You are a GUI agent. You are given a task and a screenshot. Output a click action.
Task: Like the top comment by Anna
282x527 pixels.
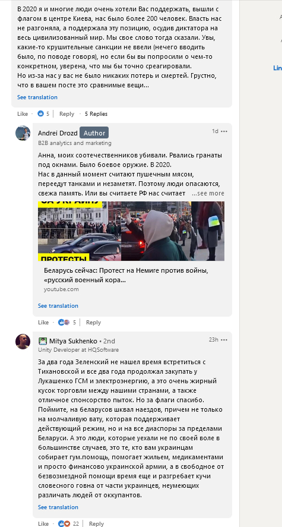(x=23, y=114)
